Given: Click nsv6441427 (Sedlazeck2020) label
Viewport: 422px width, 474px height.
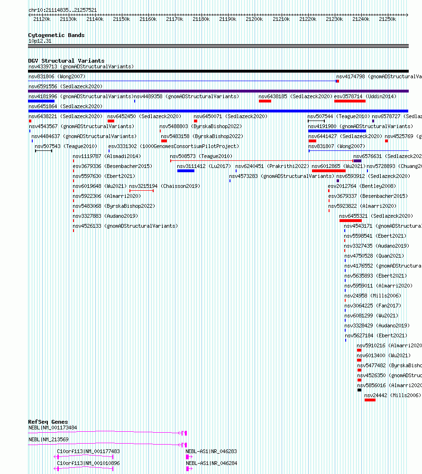Looking at the screenshot, I should click(x=345, y=136).
